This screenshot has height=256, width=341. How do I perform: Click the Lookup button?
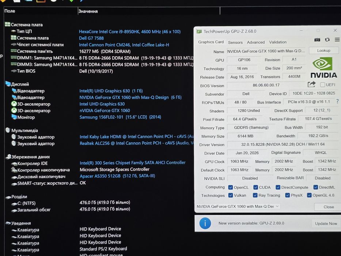click(x=323, y=50)
